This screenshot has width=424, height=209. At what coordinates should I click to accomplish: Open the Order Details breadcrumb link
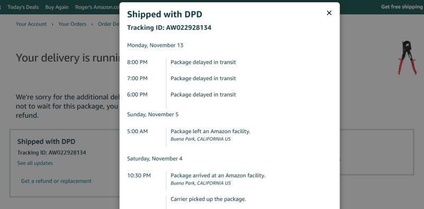click(109, 24)
